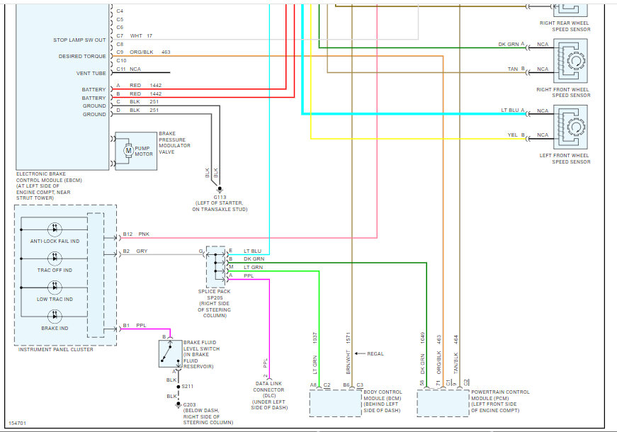Select the C11 NCA label
This screenshot has width=617, height=432.
coord(128,69)
